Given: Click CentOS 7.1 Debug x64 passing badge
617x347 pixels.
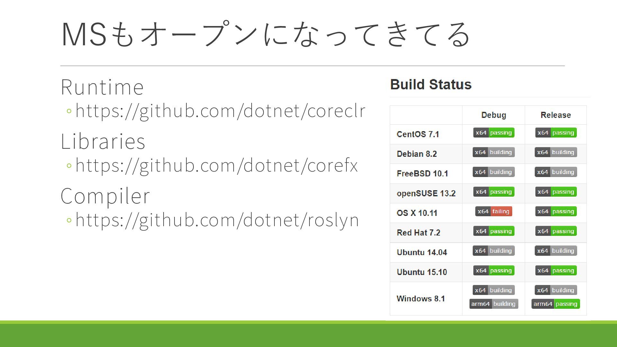Looking at the screenshot, I should tap(494, 133).
